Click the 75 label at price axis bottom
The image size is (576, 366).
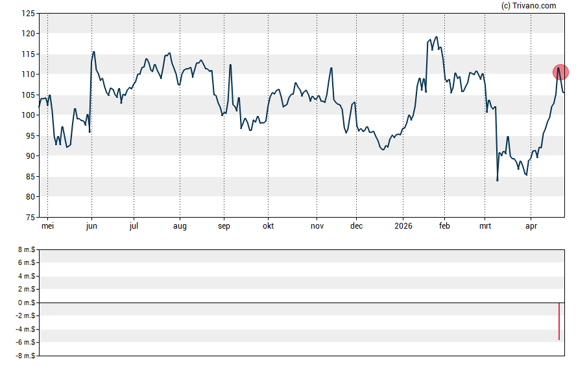30,217
